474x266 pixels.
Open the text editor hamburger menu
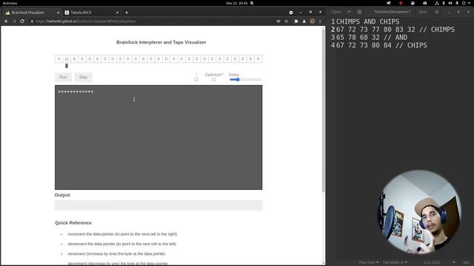[x=436, y=12]
